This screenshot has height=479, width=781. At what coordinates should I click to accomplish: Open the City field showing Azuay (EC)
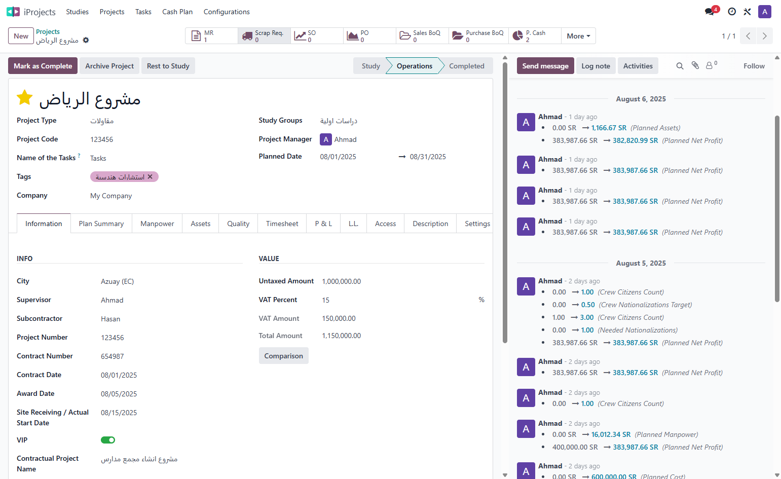172,281
